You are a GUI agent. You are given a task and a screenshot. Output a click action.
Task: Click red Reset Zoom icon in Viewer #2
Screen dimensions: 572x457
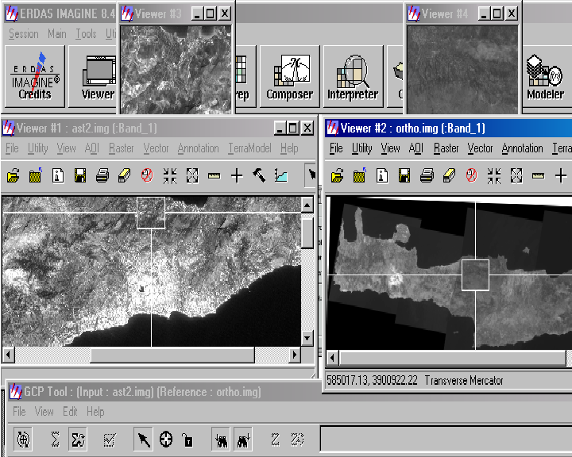pyautogui.click(x=471, y=176)
